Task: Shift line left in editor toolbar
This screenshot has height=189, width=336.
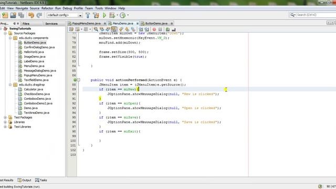Action: (x=141, y=29)
